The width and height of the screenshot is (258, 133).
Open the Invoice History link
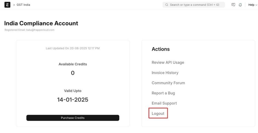click(165, 73)
